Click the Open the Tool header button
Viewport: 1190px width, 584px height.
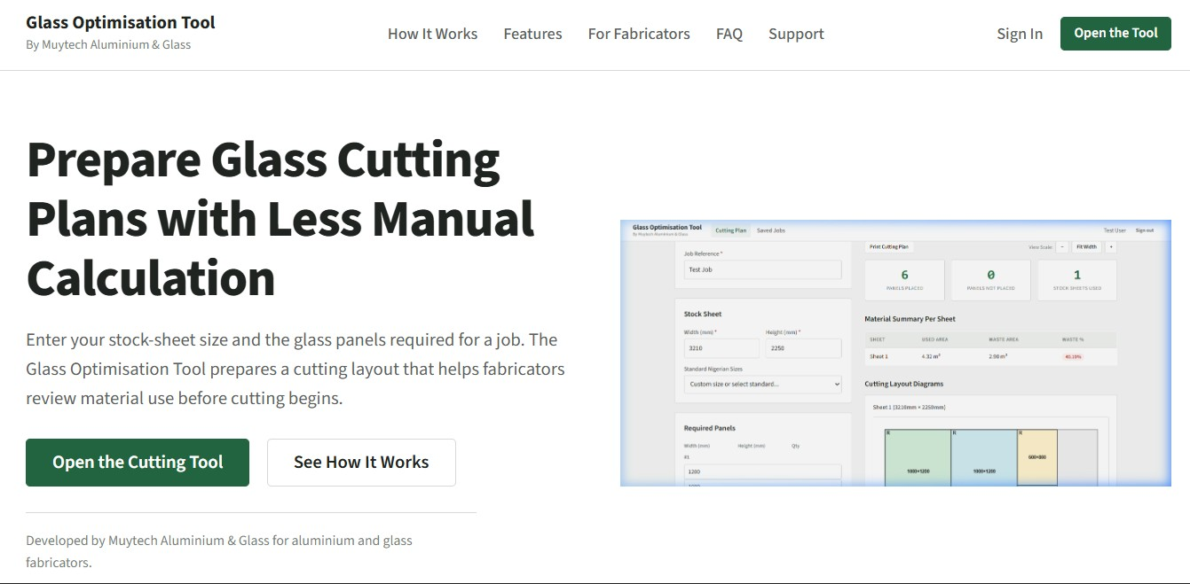pos(1115,34)
